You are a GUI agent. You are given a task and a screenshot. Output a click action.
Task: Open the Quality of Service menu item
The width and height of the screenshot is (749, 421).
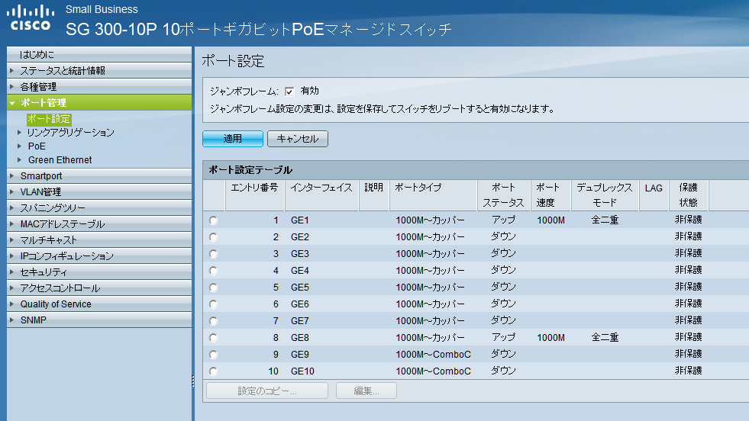point(99,304)
